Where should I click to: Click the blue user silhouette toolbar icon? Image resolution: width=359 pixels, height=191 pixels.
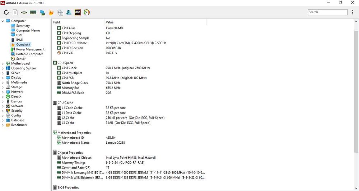(x=69, y=12)
